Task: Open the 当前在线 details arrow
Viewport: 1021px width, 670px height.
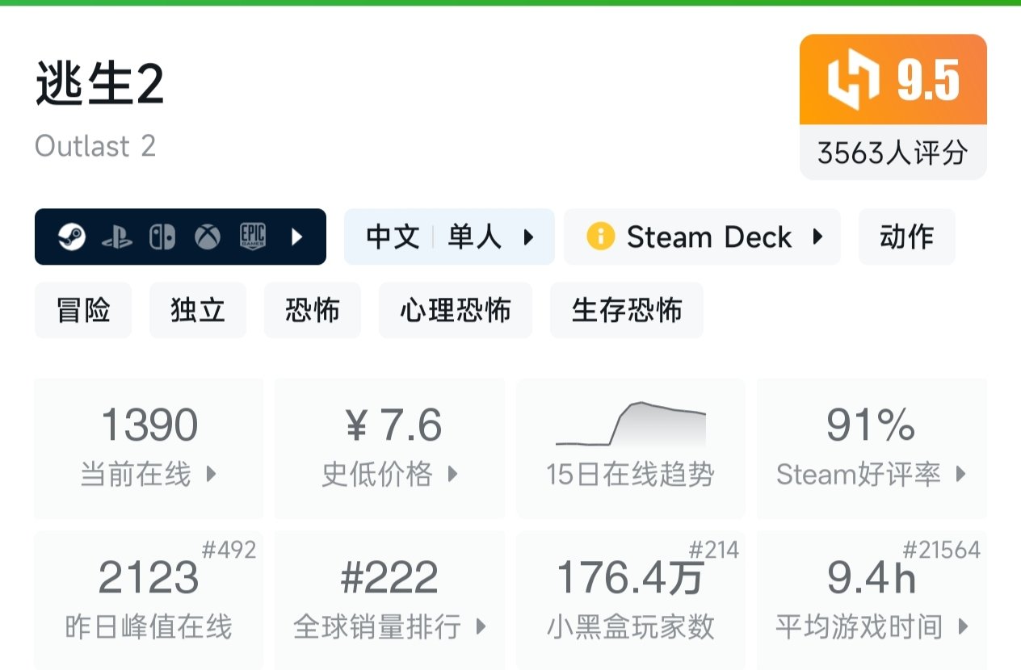Action: click(x=212, y=474)
